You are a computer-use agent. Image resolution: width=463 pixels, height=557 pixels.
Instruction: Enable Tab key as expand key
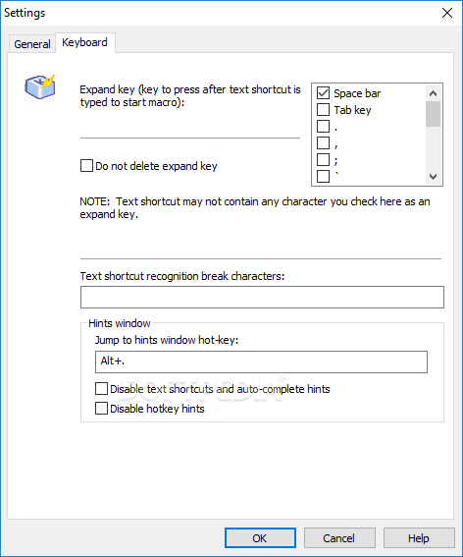pos(323,110)
